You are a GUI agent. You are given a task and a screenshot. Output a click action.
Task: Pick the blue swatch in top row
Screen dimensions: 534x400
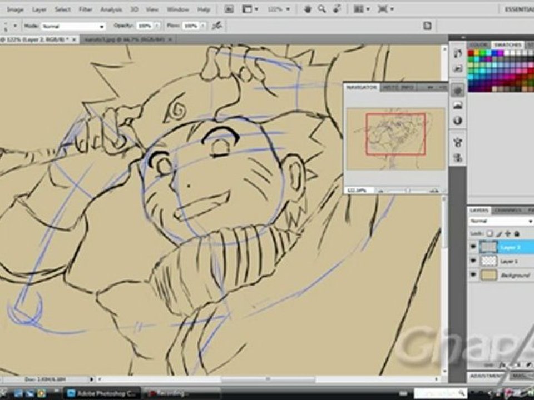(x=495, y=53)
